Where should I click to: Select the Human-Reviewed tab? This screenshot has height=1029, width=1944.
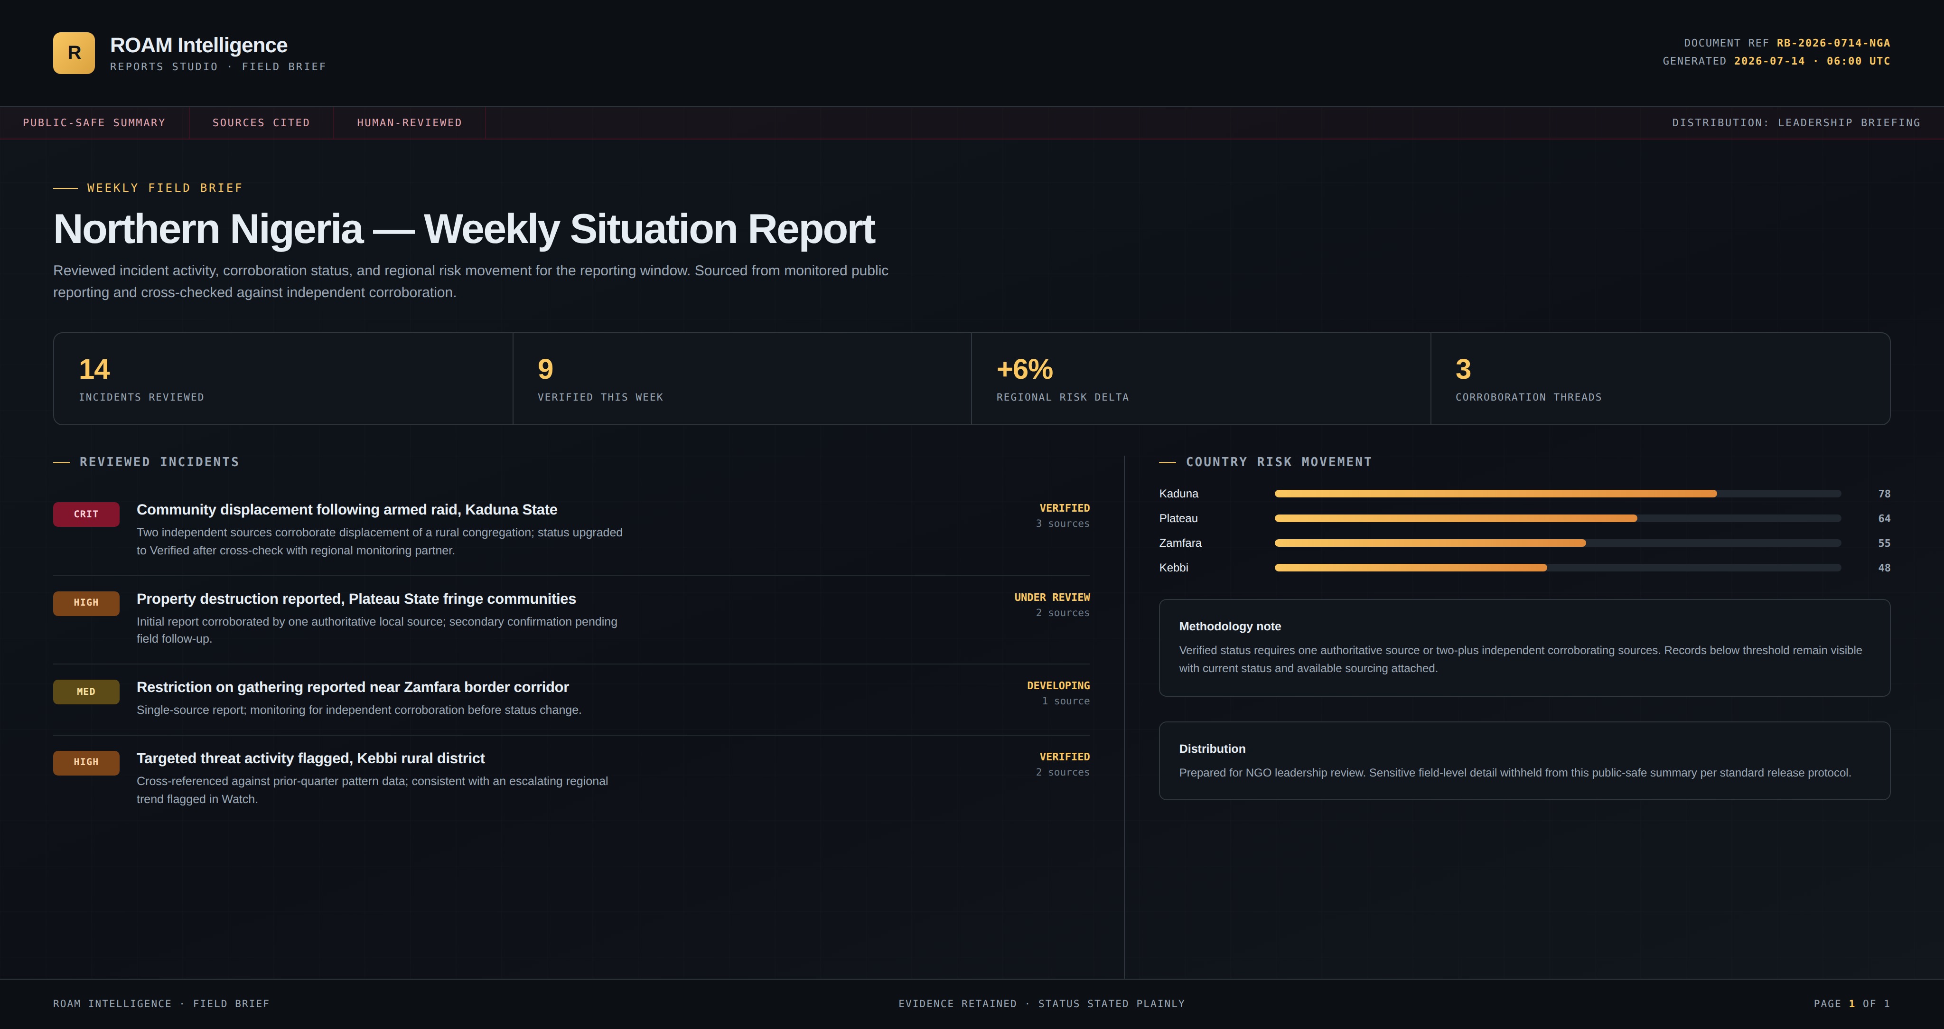click(x=409, y=122)
